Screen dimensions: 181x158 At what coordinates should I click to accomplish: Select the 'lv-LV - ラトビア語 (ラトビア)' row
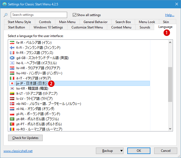pyautogui.click(x=79, y=99)
